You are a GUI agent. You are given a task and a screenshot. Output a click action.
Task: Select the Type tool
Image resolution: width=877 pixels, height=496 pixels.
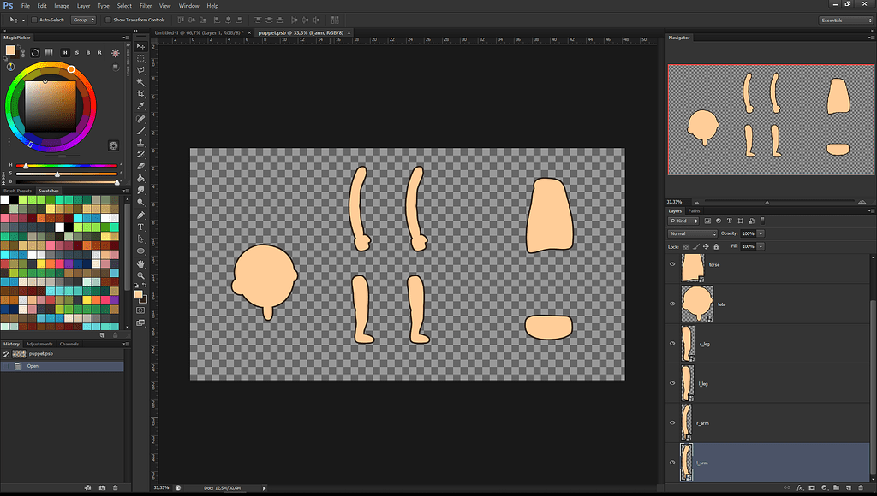coord(141,227)
